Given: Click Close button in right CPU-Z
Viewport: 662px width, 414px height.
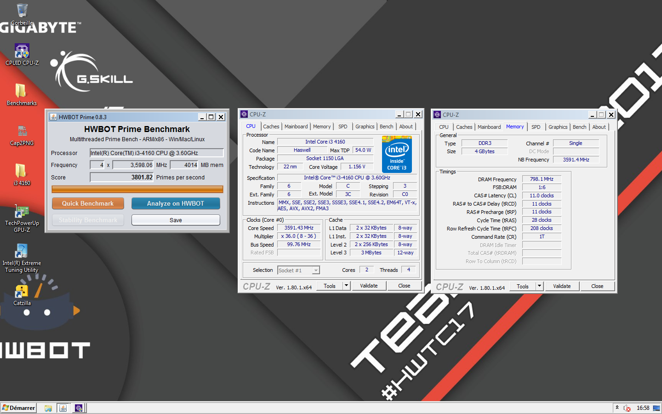Looking at the screenshot, I should click(597, 286).
